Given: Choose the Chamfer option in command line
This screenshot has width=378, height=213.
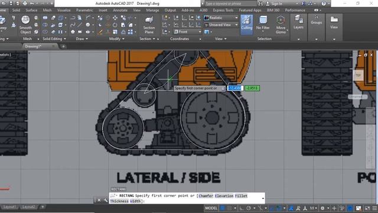Looking at the screenshot, I should [206, 196].
